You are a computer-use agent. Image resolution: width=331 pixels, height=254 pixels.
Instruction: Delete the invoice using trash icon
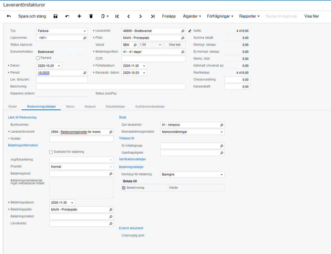[91, 16]
